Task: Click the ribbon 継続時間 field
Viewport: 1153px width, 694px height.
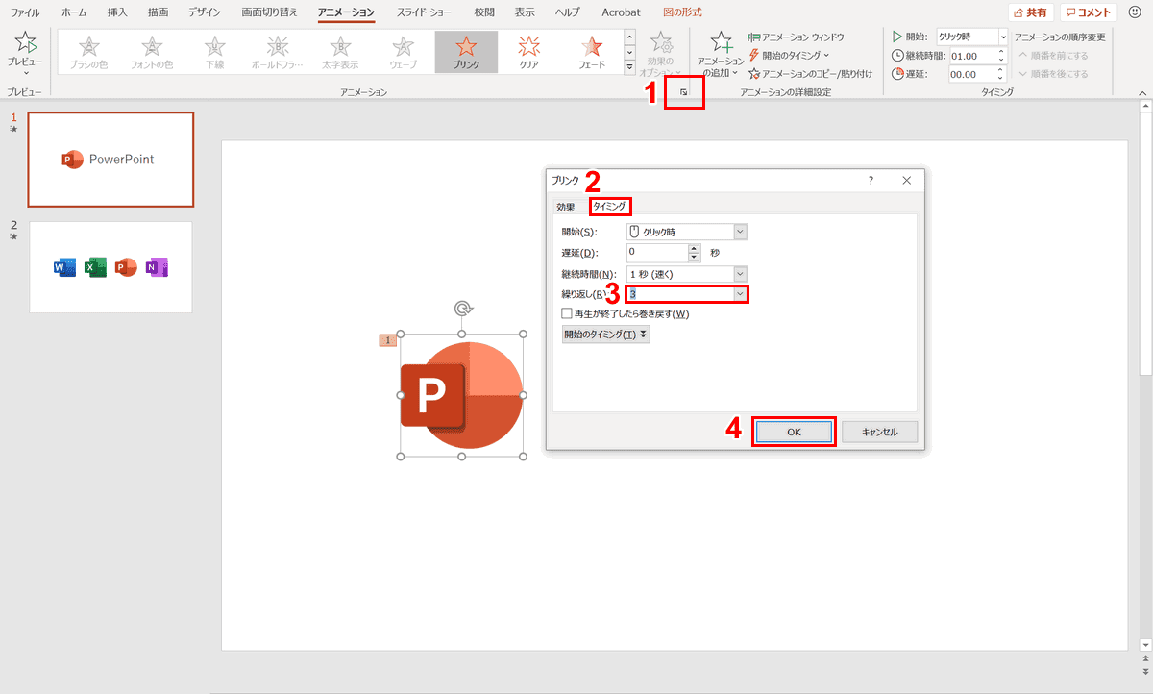Action: coord(973,56)
